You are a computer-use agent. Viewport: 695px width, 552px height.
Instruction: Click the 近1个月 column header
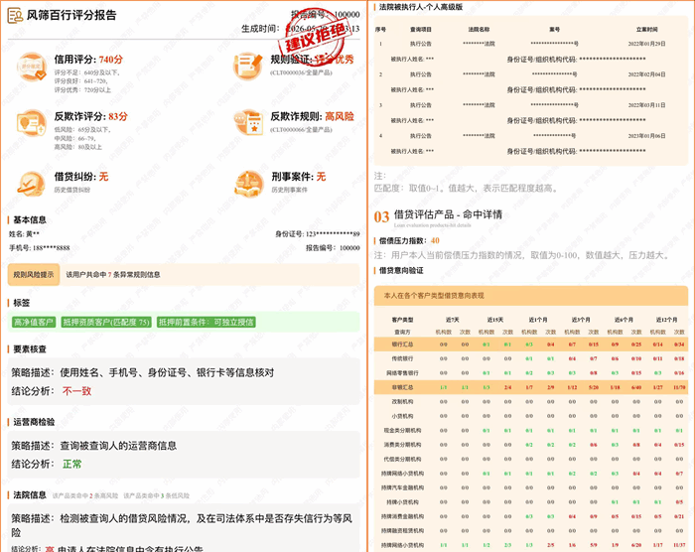538,320
